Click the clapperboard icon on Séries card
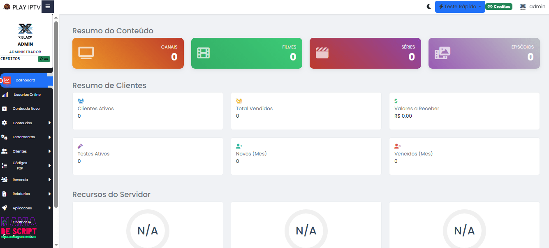This screenshot has height=248, width=549. [322, 53]
